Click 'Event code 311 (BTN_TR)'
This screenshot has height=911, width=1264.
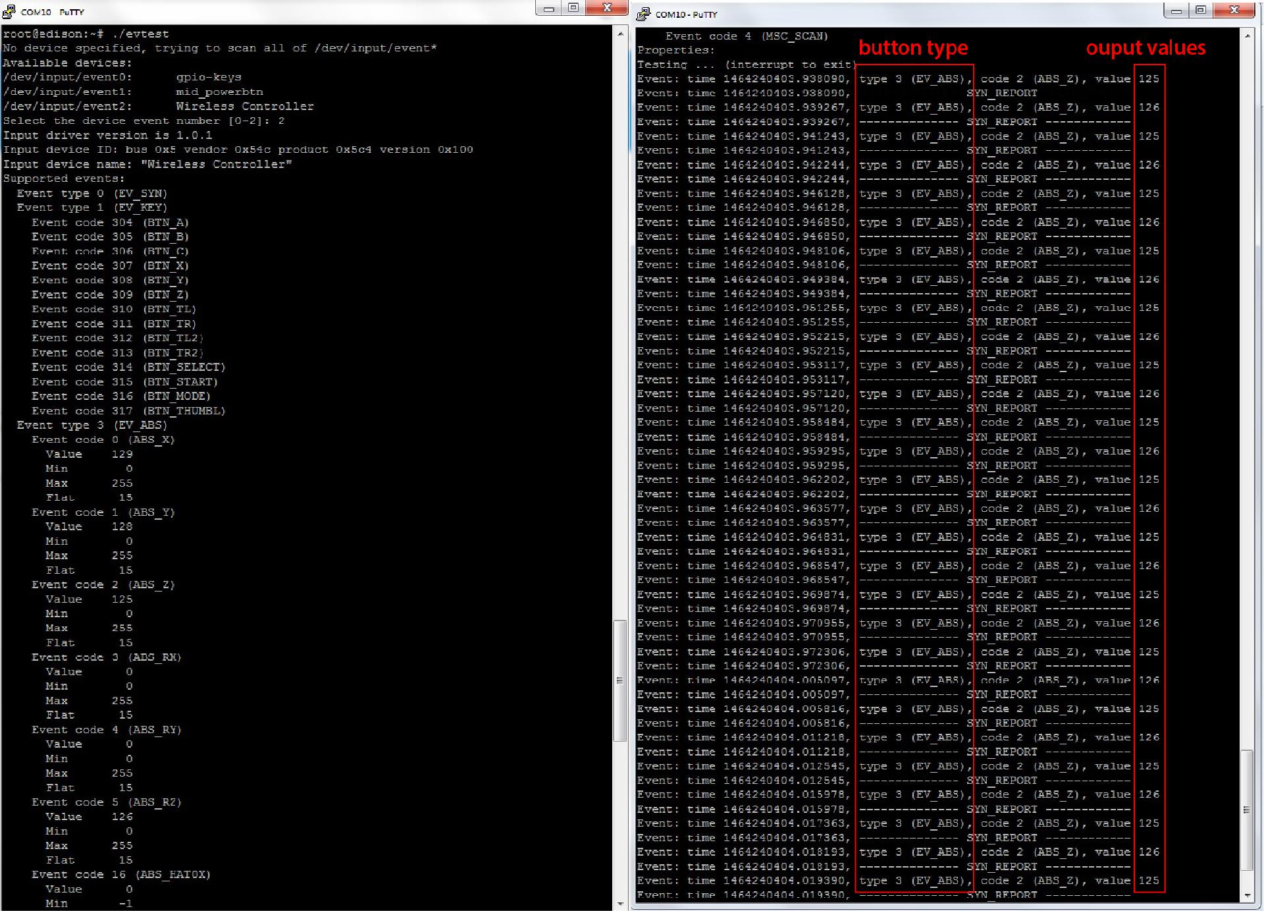coord(114,323)
